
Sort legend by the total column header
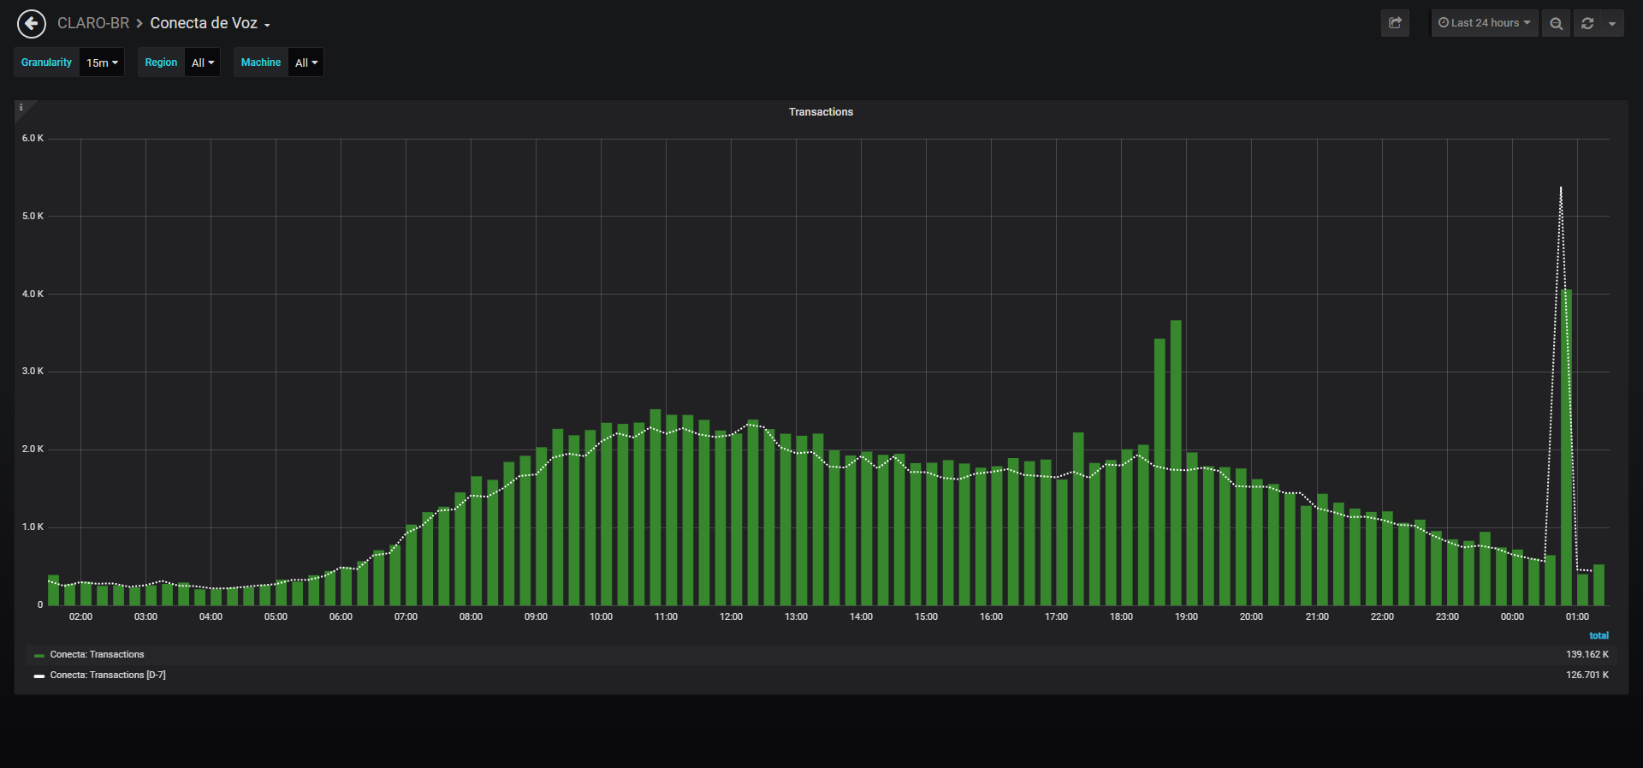[1599, 635]
